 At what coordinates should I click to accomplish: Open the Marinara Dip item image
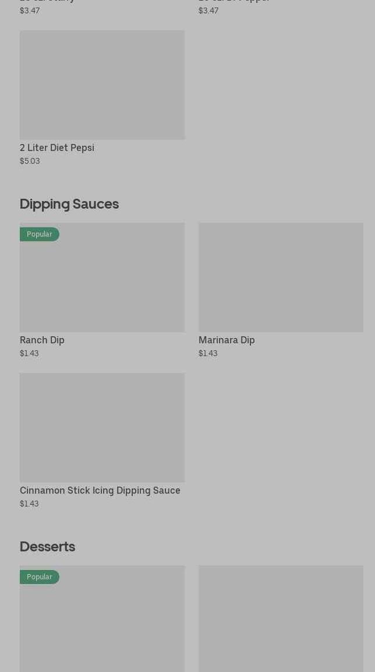[281, 277]
